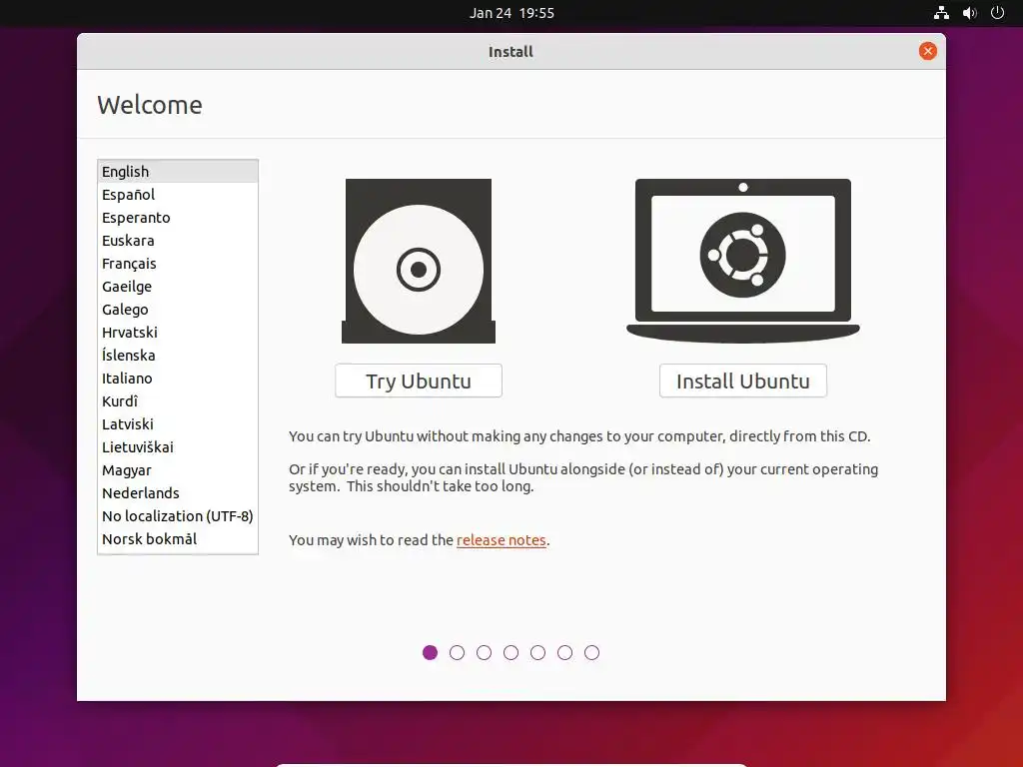
Task: Select English in the language list
Action: (x=178, y=172)
